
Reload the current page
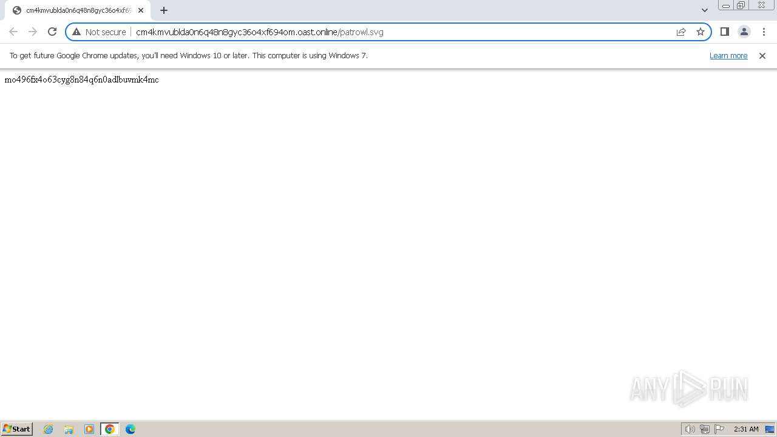click(52, 32)
